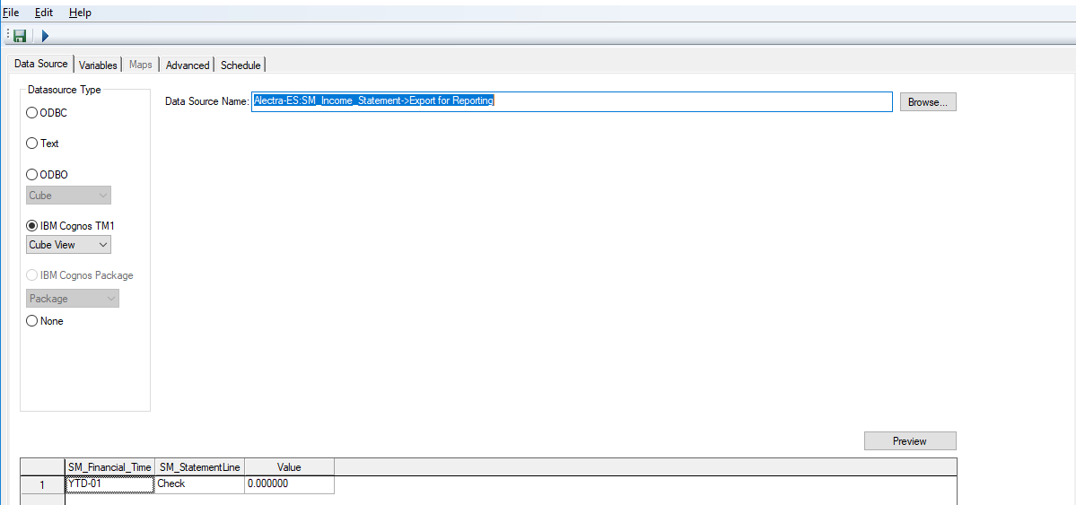The width and height of the screenshot is (1076, 505).
Task: Select None as datasource type
Action: point(31,320)
